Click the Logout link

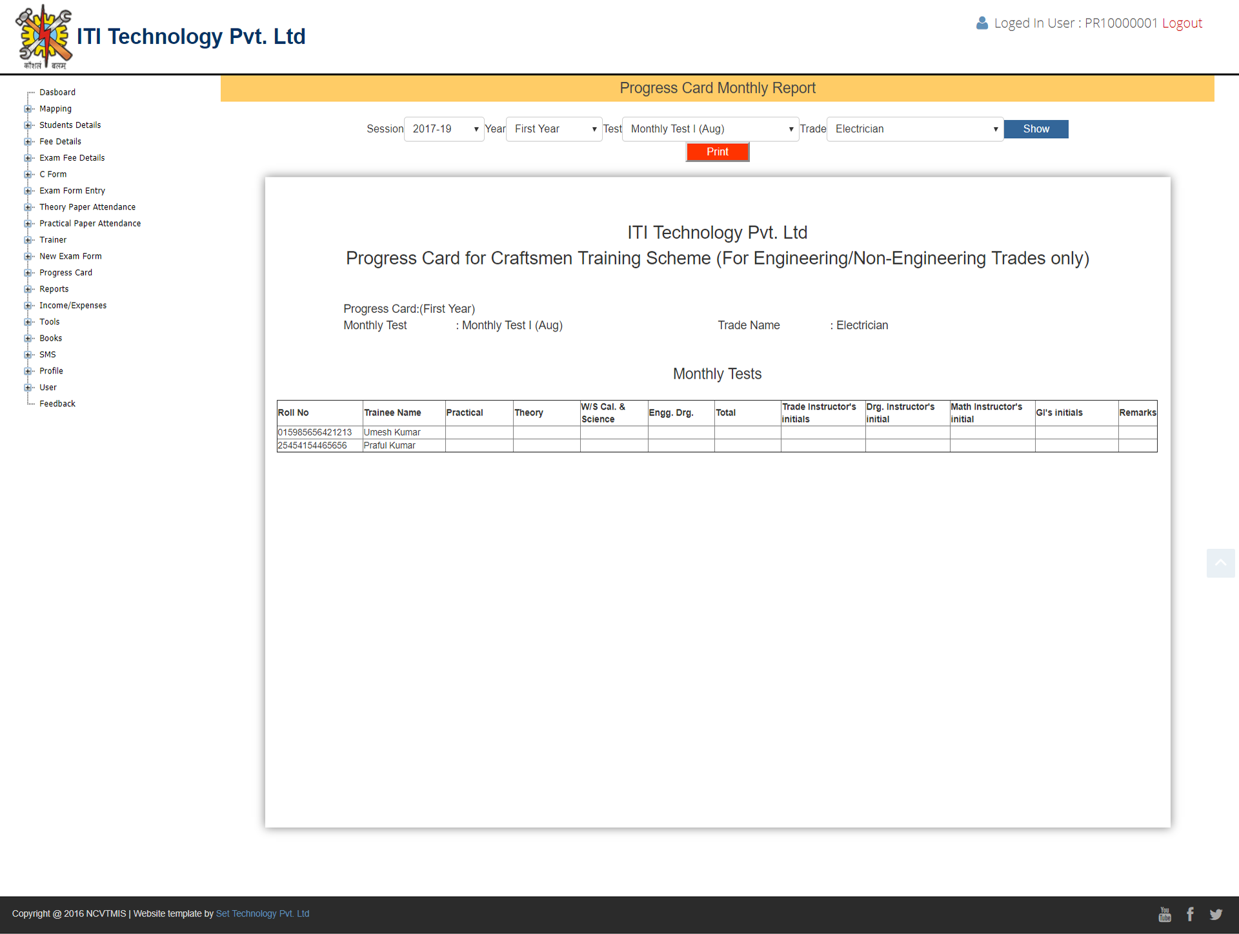pos(1182,23)
